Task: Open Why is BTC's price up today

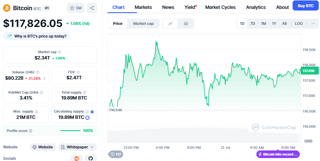Action: (37, 36)
